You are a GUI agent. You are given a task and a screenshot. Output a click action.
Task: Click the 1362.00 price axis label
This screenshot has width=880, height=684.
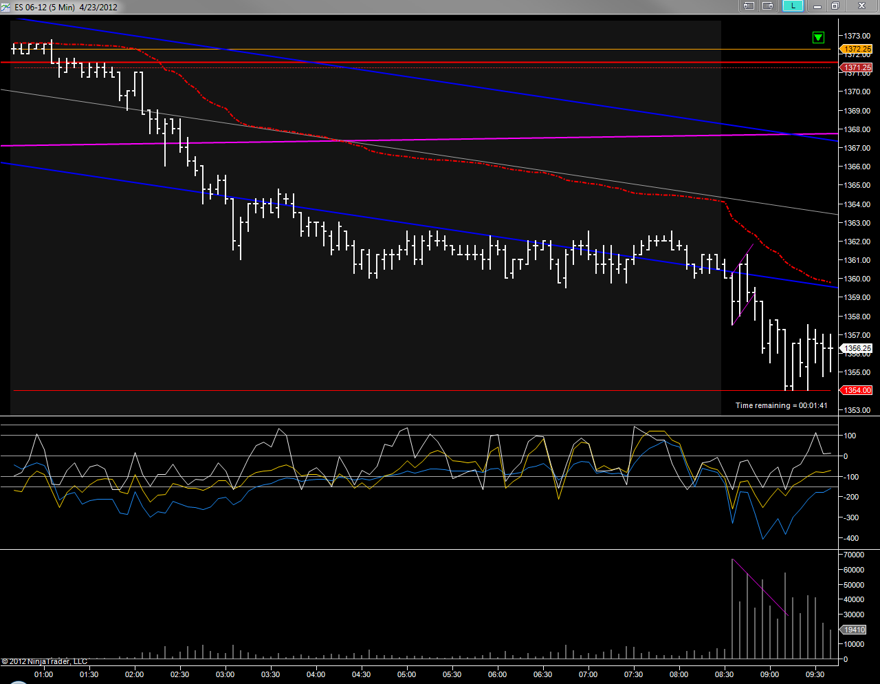pos(857,242)
